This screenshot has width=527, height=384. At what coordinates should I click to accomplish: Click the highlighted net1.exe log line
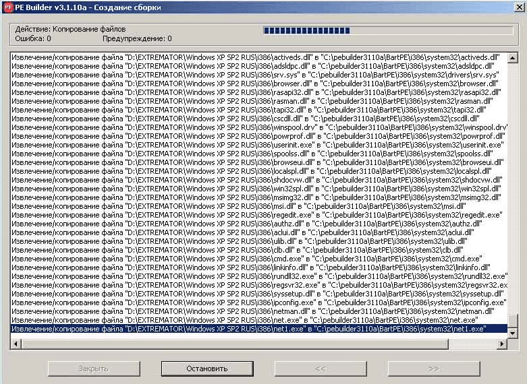(x=259, y=329)
